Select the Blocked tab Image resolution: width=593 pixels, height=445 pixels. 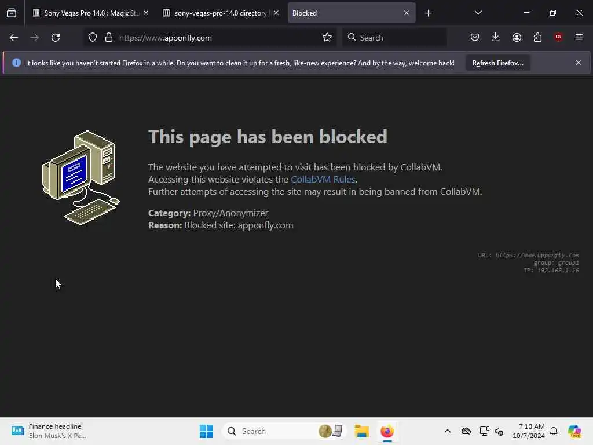352,13
